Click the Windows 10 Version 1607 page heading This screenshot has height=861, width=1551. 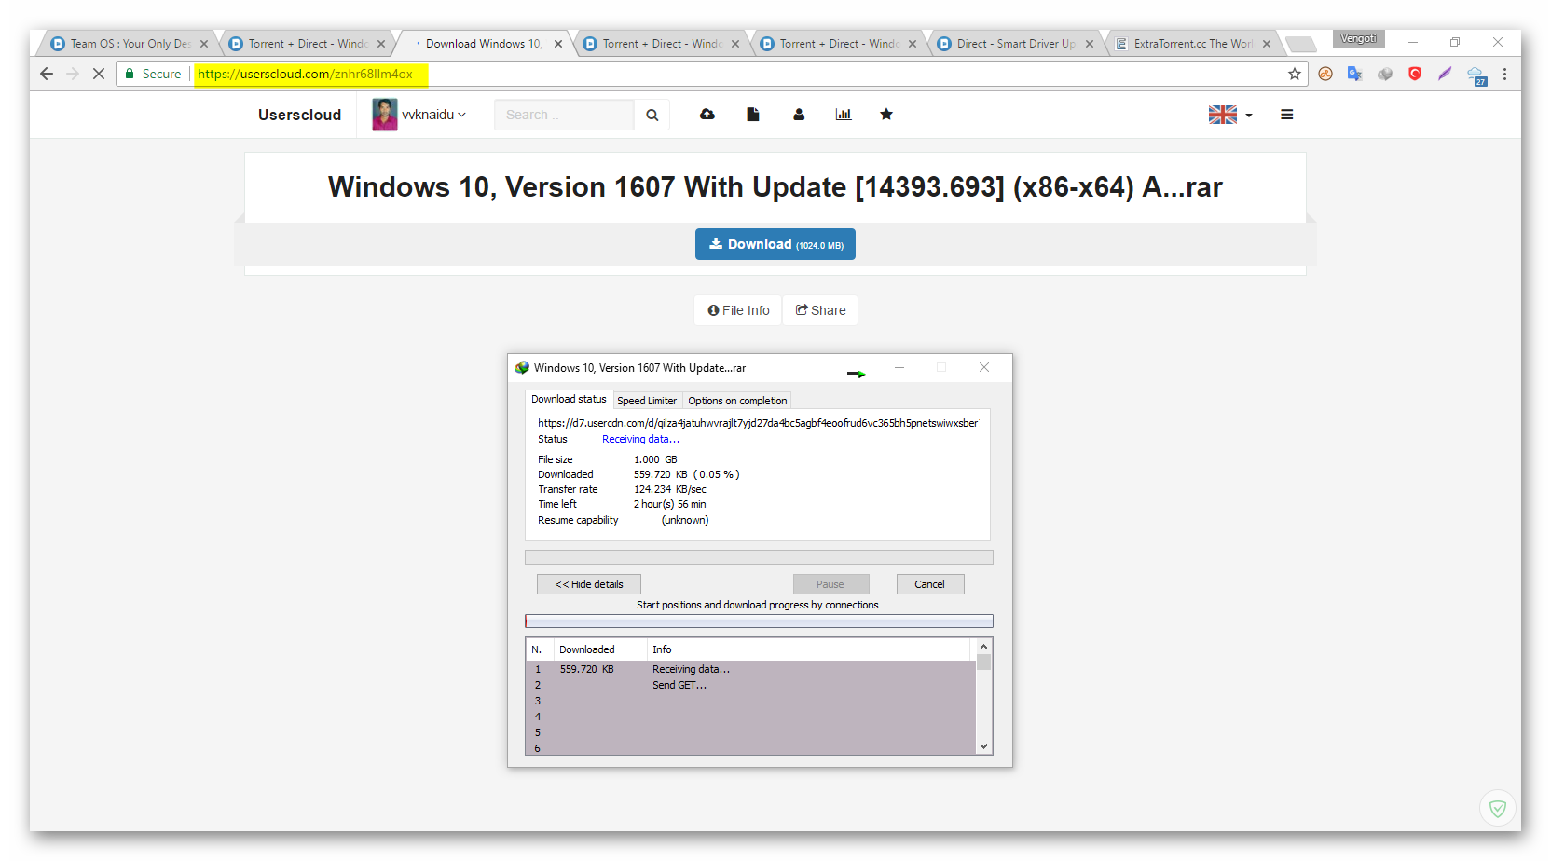[x=775, y=187]
